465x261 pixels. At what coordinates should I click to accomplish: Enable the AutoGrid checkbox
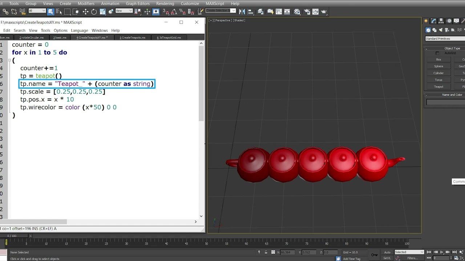[x=437, y=53]
